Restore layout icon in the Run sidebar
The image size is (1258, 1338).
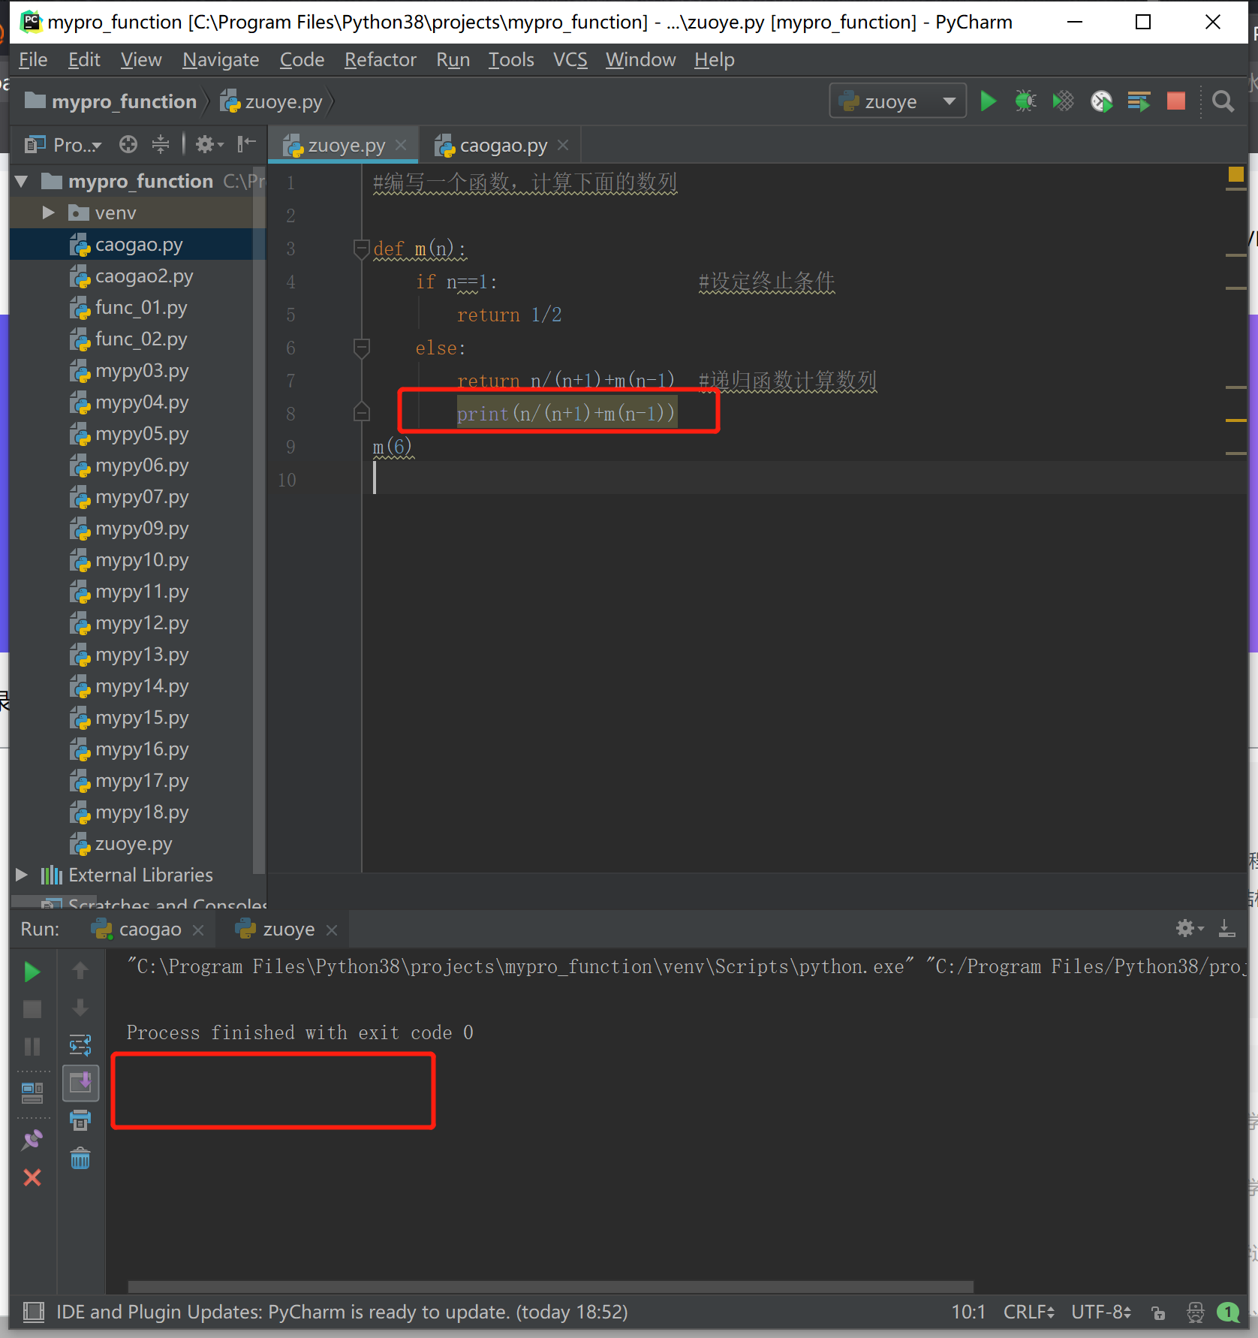coord(32,1092)
